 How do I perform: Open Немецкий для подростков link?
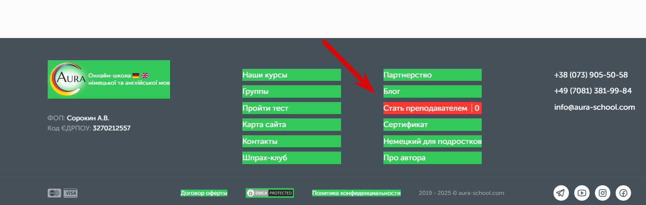tap(433, 141)
